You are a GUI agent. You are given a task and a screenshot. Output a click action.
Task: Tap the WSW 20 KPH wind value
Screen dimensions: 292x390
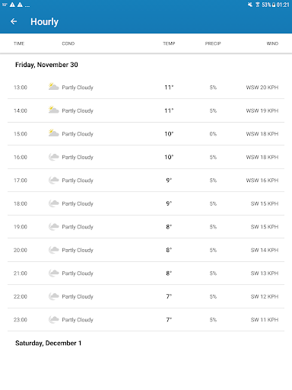(x=262, y=88)
